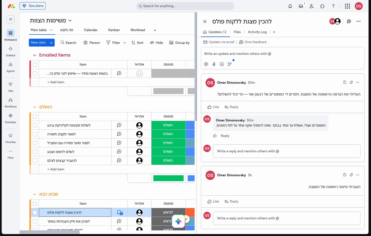Open item panel three-dot menu

(x=358, y=21)
